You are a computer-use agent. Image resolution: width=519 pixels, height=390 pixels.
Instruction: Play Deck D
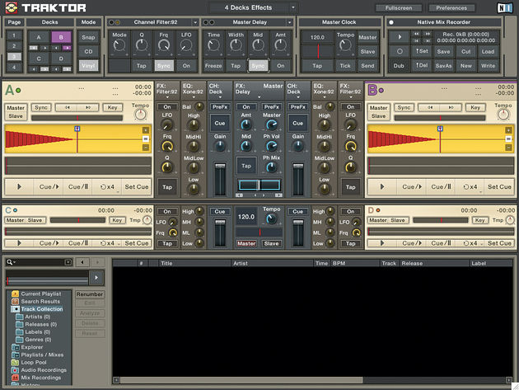382,243
